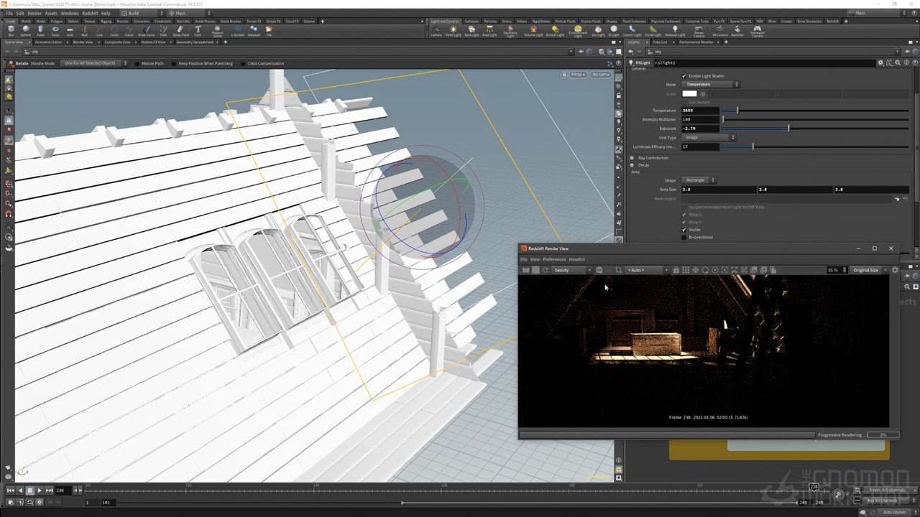This screenshot has height=517, width=920.
Task: Click refresh render icon in Render View
Action: [x=546, y=270]
